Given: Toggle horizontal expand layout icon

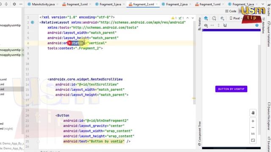Looking at the screenshot, I should (212, 25).
